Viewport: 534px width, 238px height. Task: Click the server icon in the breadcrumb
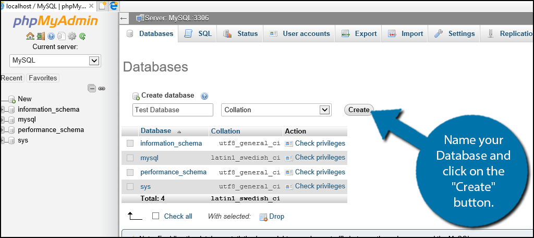140,18
